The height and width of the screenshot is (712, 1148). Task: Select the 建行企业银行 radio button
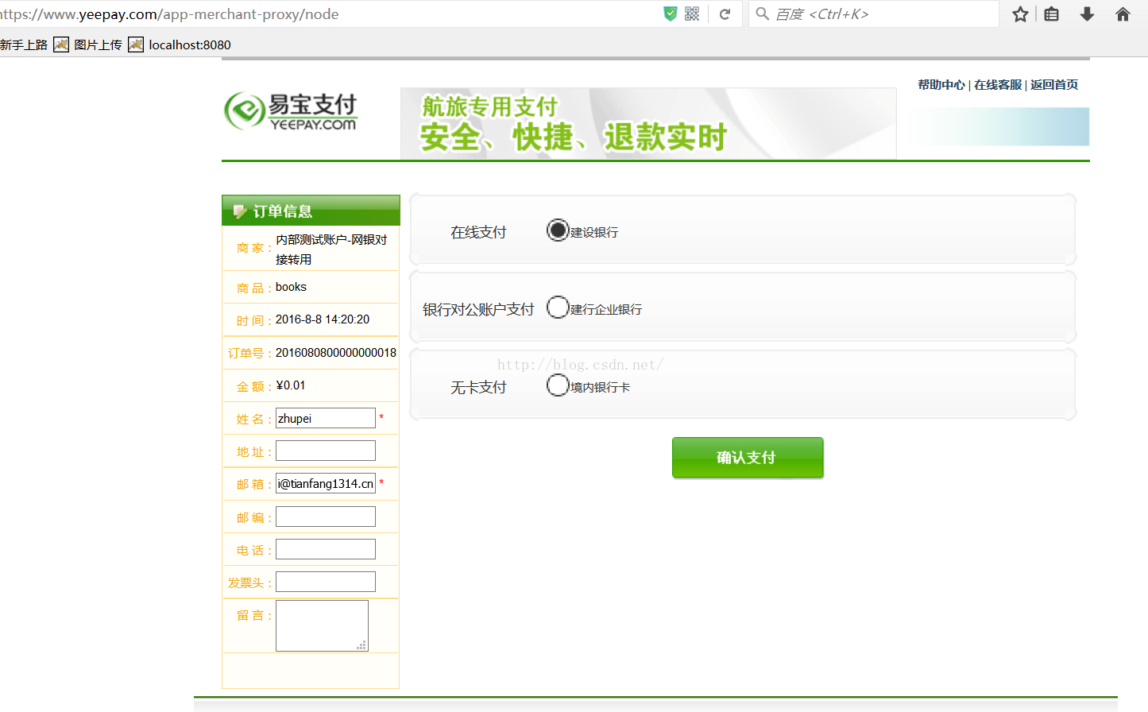pyautogui.click(x=559, y=307)
